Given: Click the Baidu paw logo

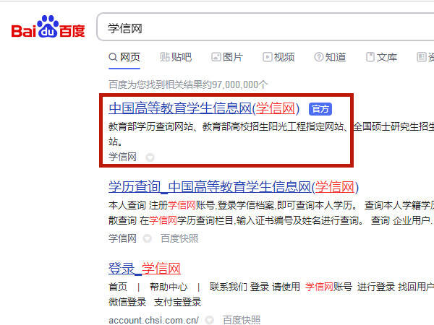Looking at the screenshot, I should point(48,27).
